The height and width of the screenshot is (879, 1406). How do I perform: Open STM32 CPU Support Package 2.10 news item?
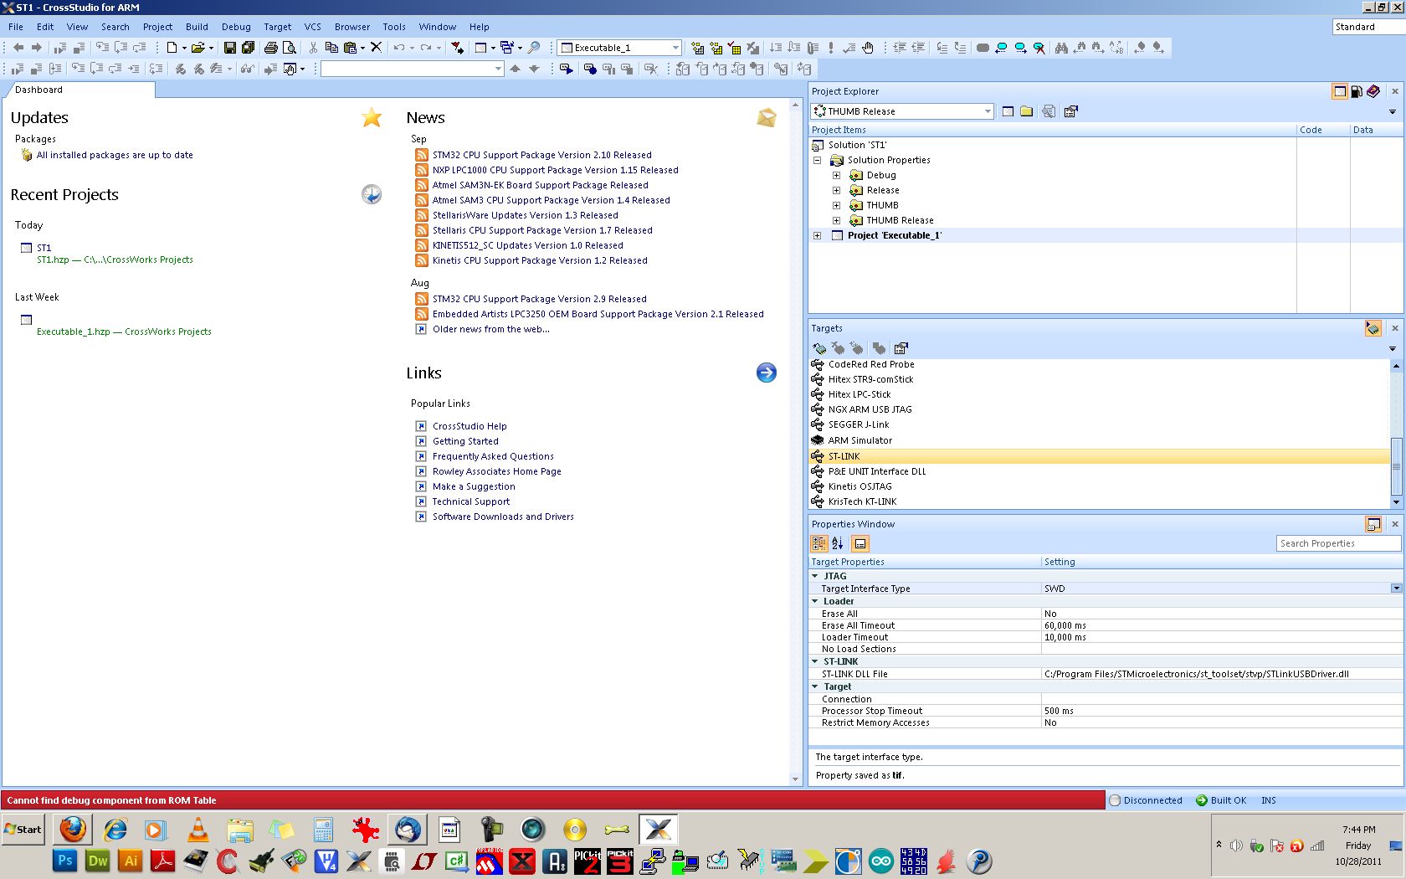(x=541, y=155)
